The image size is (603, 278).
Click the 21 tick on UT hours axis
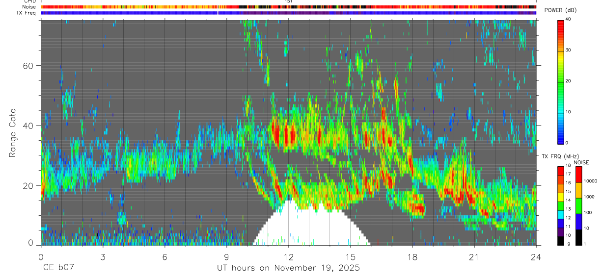[474, 256]
